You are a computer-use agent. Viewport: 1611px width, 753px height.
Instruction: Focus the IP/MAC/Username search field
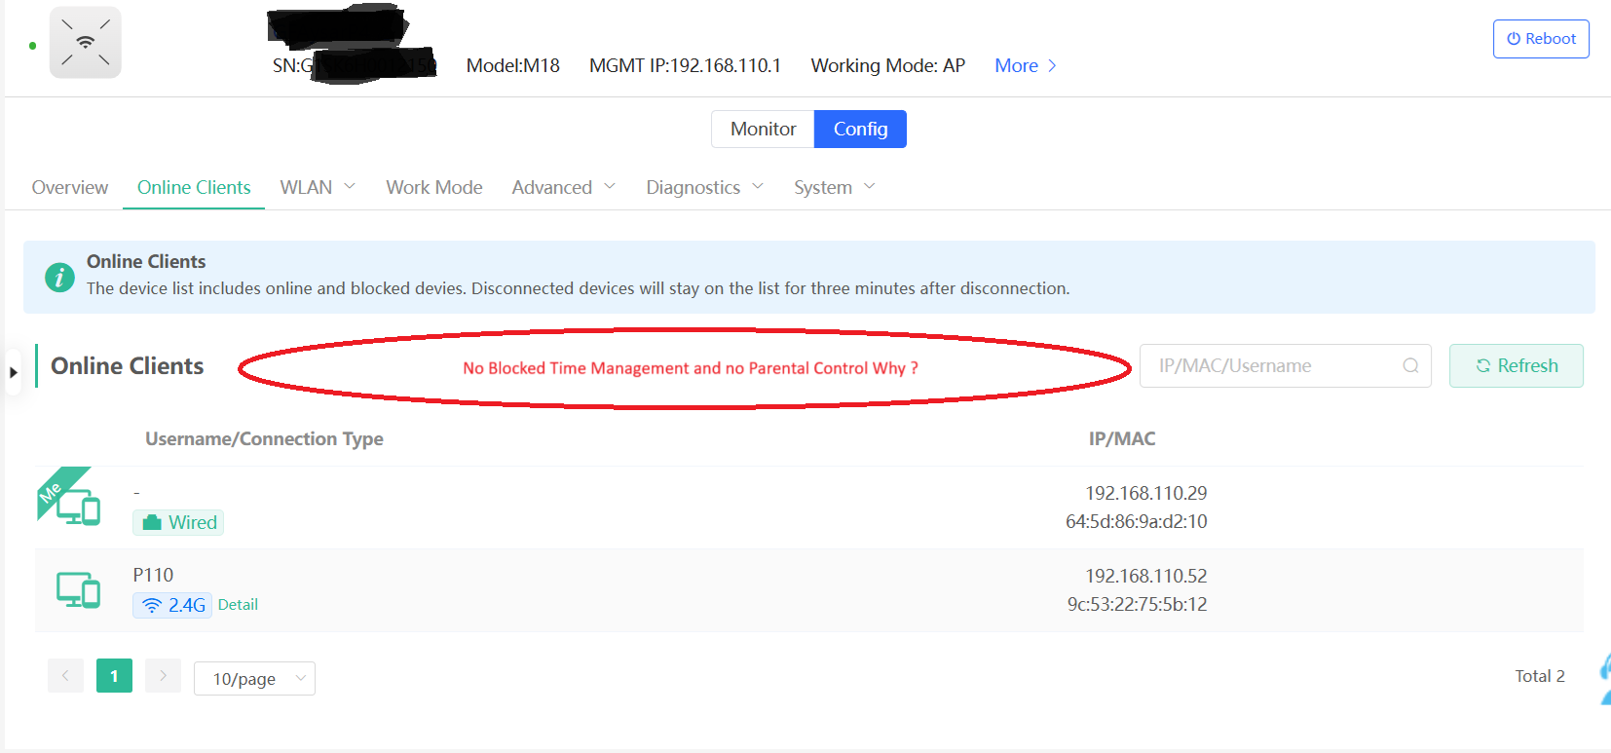1271,366
